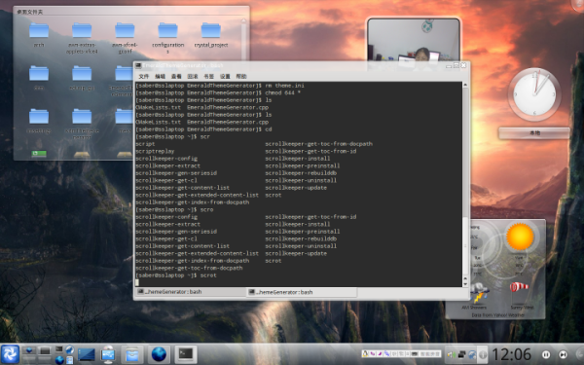
Task: Open the 查看 menu in terminal
Action: 176,76
